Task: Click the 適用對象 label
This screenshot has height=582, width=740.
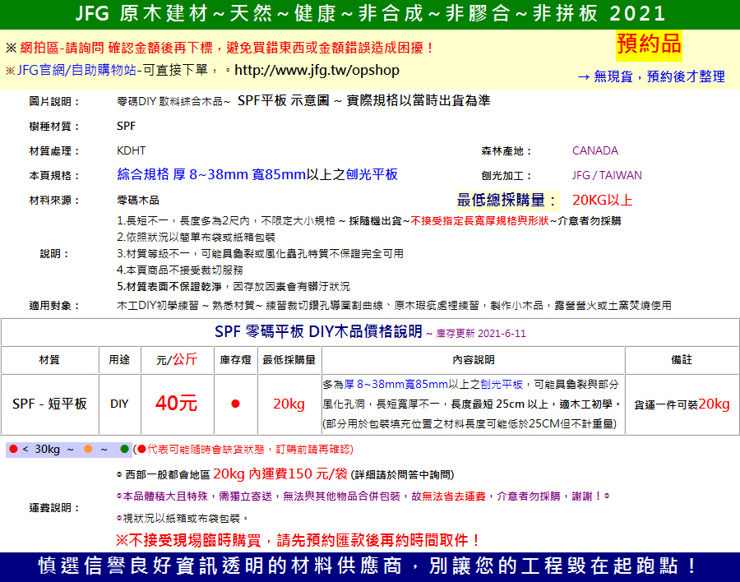Action: tap(53, 306)
